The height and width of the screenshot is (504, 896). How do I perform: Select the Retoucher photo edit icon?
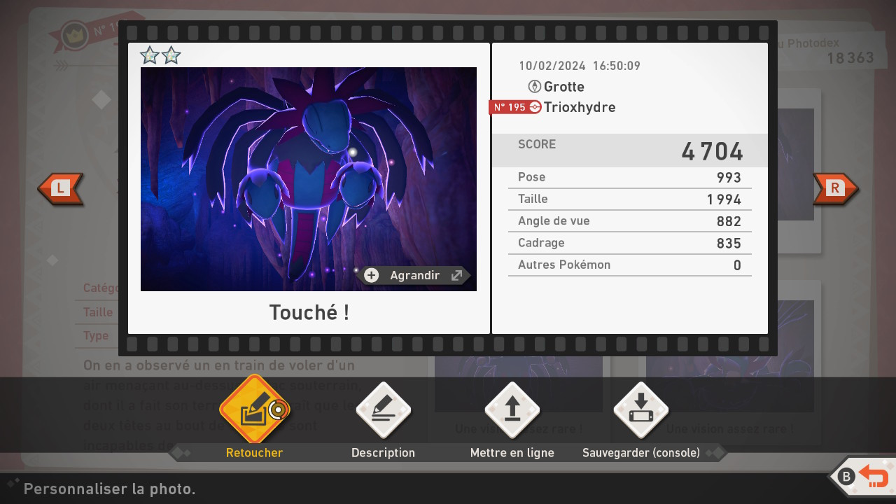[254, 410]
